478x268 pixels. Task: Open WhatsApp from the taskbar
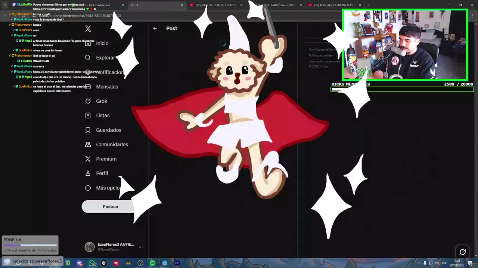point(92,263)
